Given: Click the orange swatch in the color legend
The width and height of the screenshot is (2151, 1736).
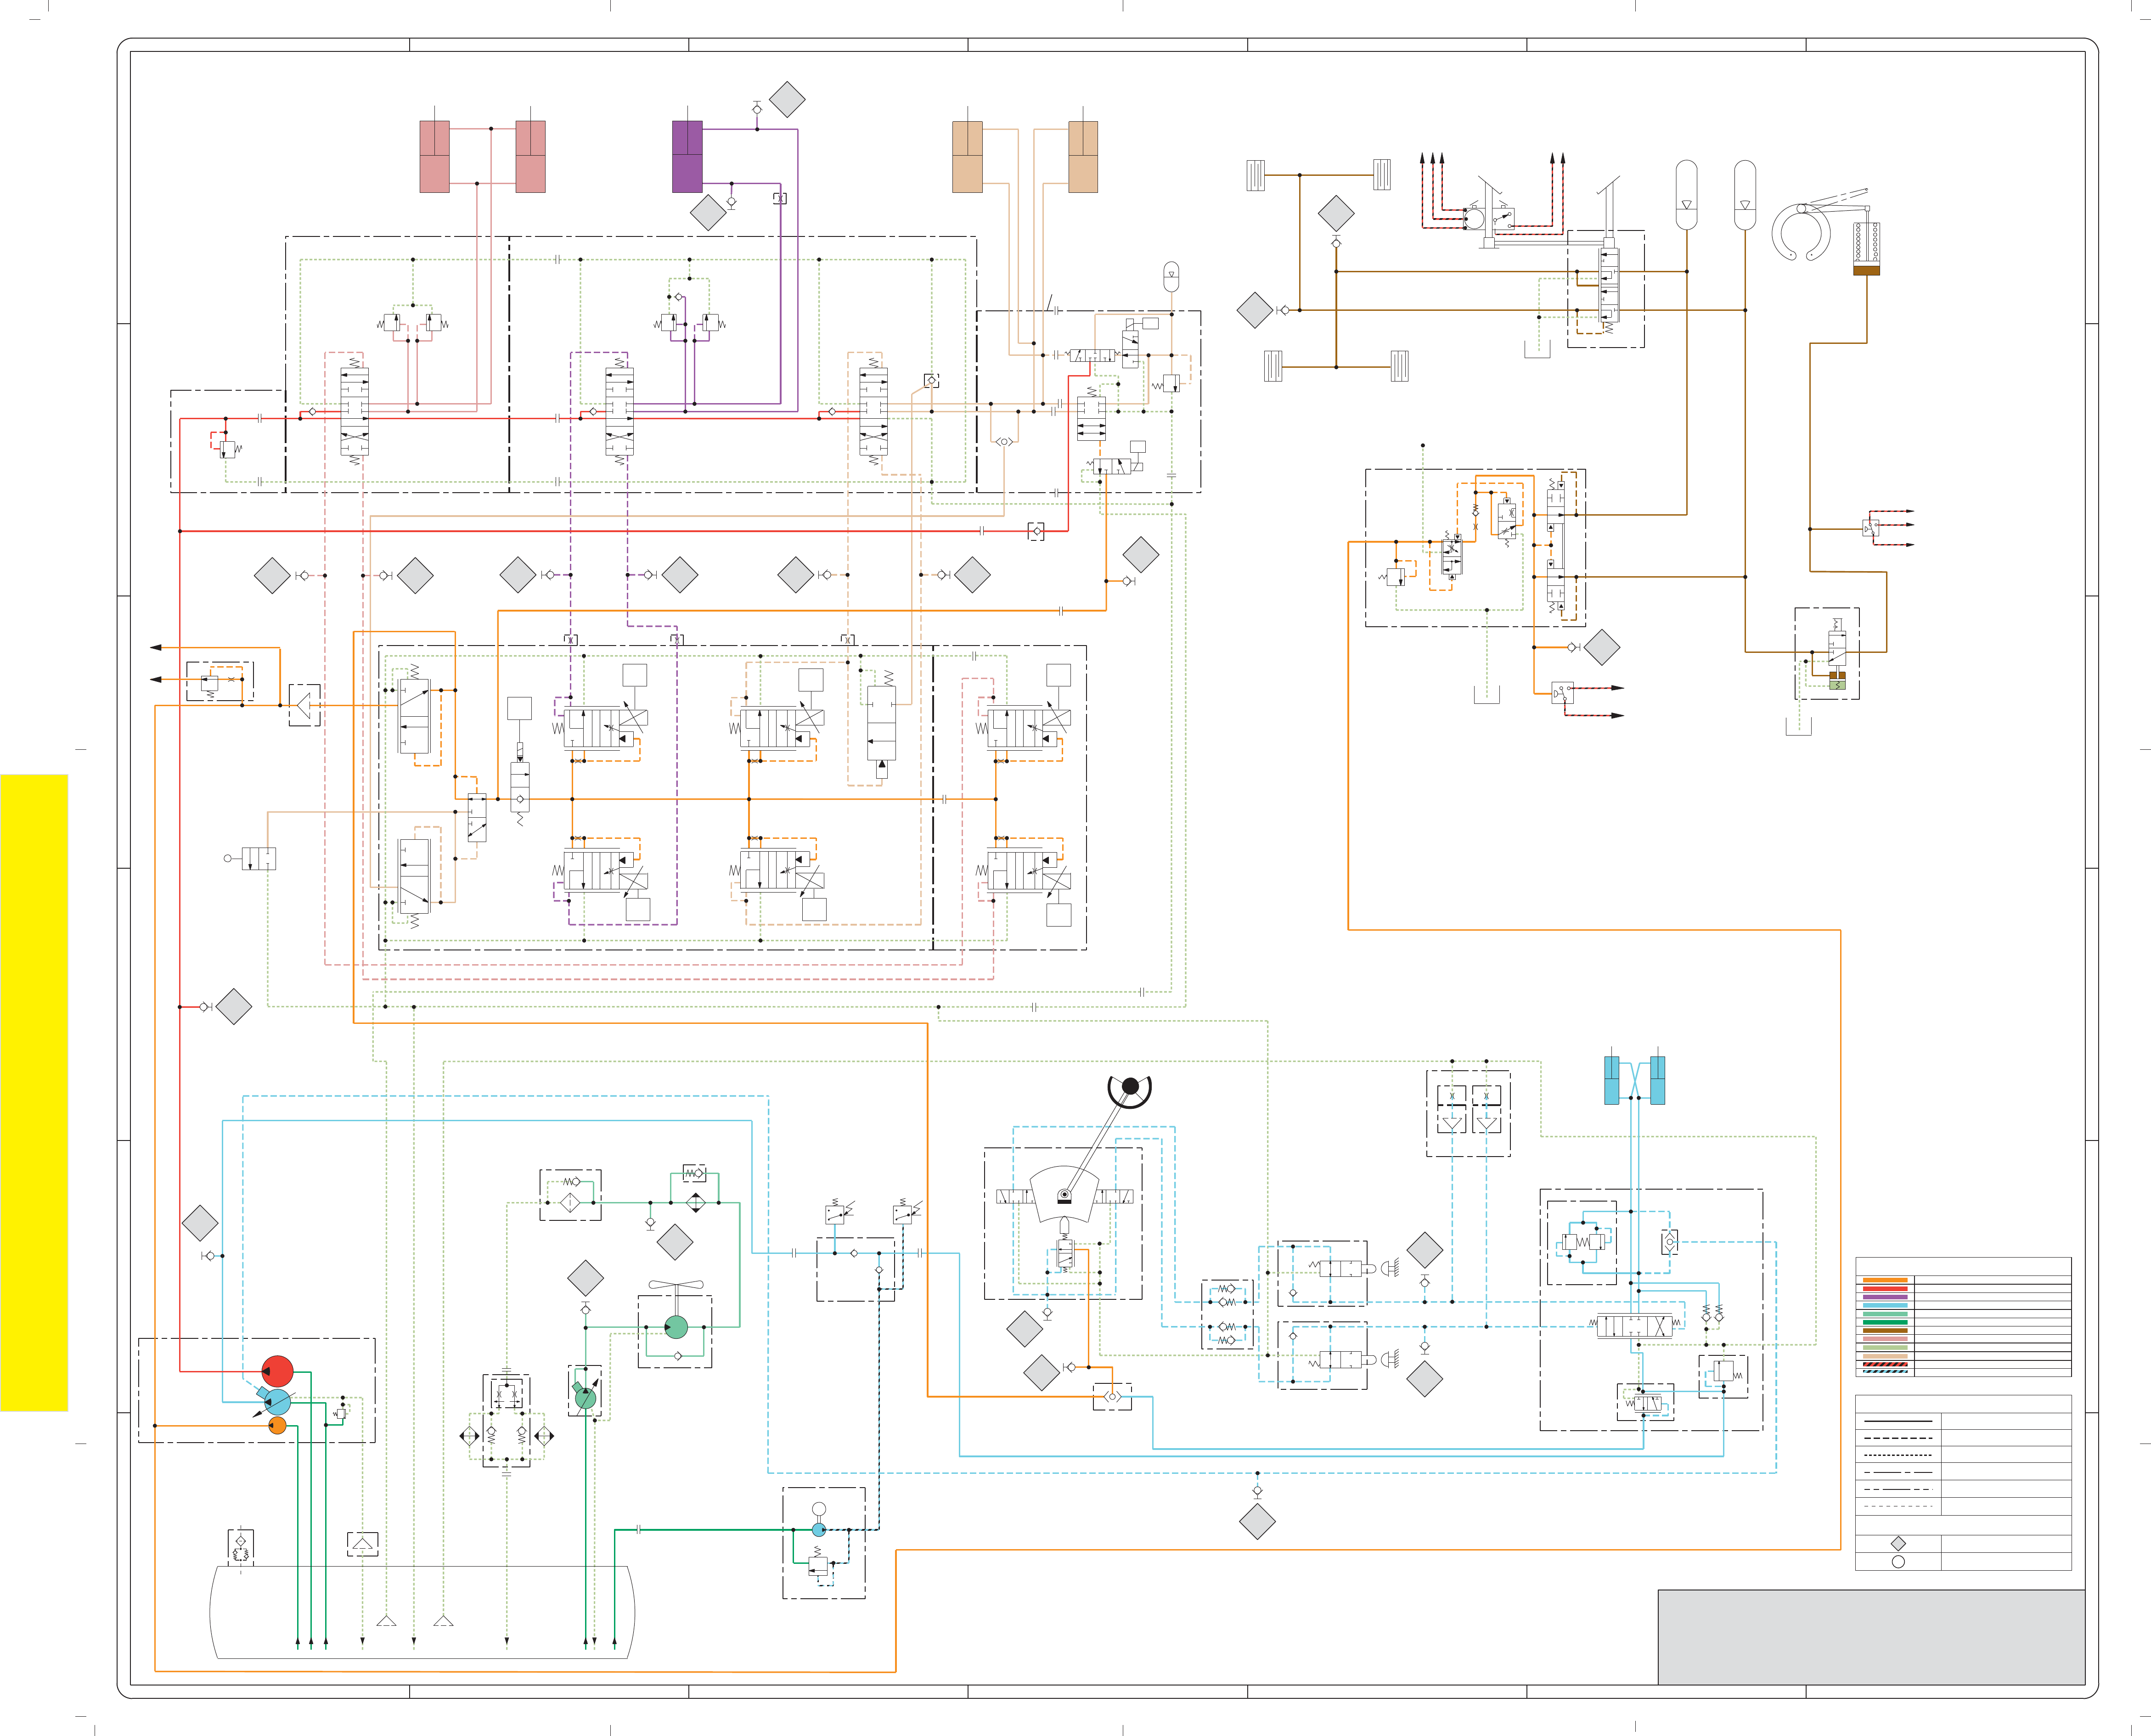Looking at the screenshot, I should [x=1885, y=1280].
